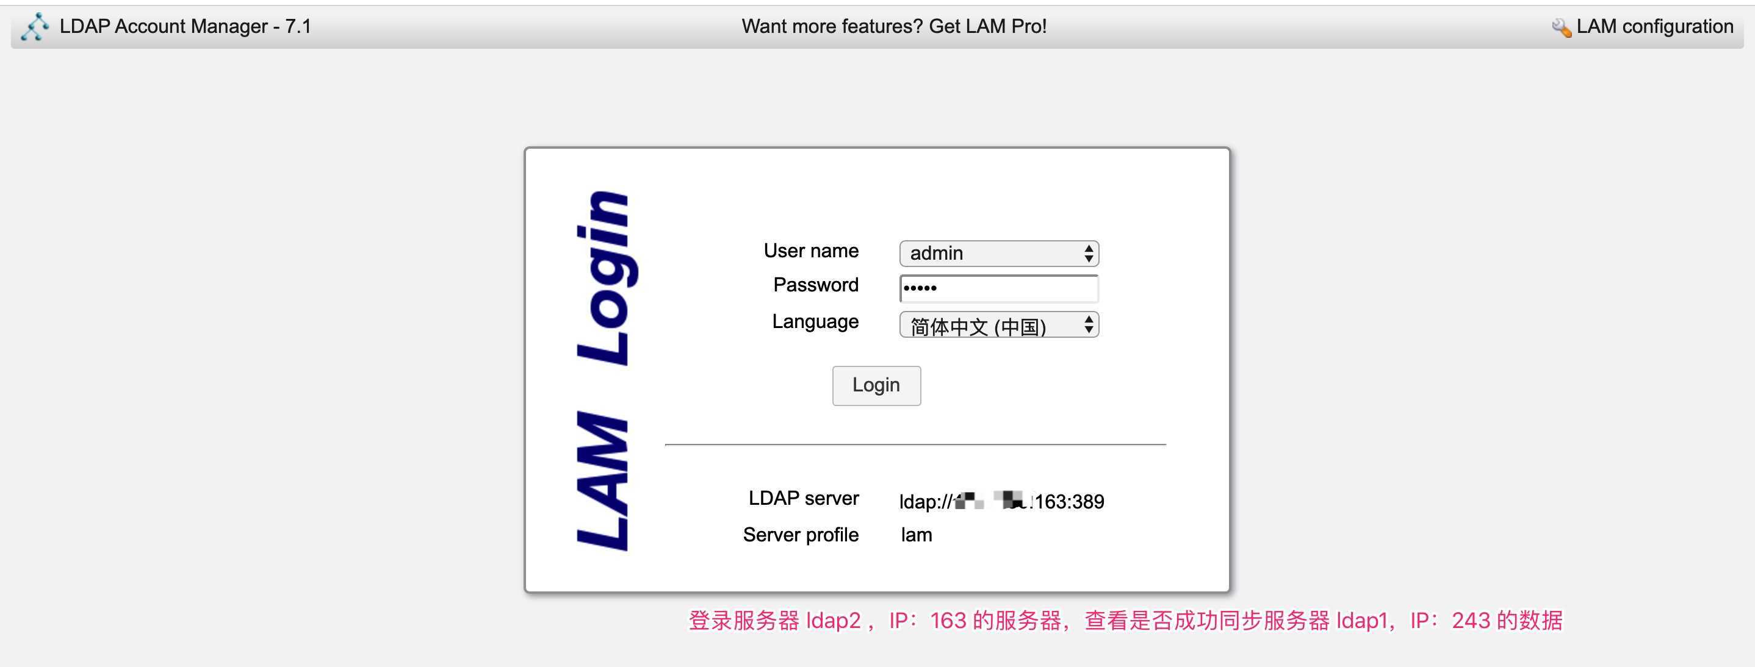Click the LAM configuration wrench icon
The height and width of the screenshot is (667, 1755).
(x=1561, y=28)
